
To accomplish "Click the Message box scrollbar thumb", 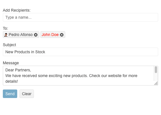I will [x=156, y=70].
